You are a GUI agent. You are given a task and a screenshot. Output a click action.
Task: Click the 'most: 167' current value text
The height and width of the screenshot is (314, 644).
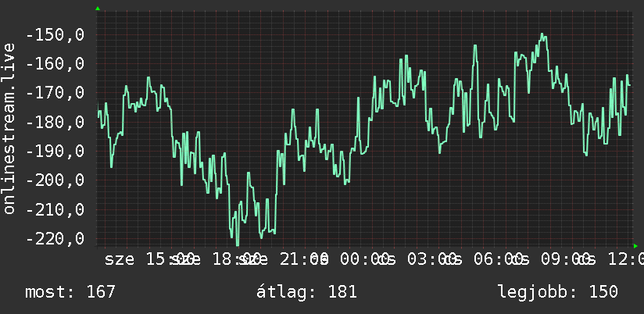[70, 292]
